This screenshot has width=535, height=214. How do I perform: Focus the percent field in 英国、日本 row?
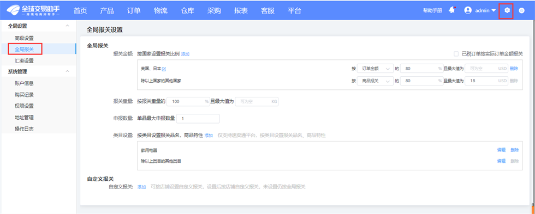[x=421, y=69]
